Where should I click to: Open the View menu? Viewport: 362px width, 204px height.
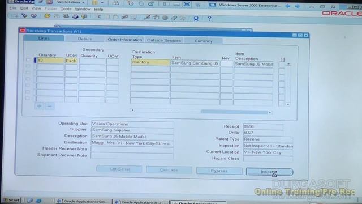pos(36,8)
